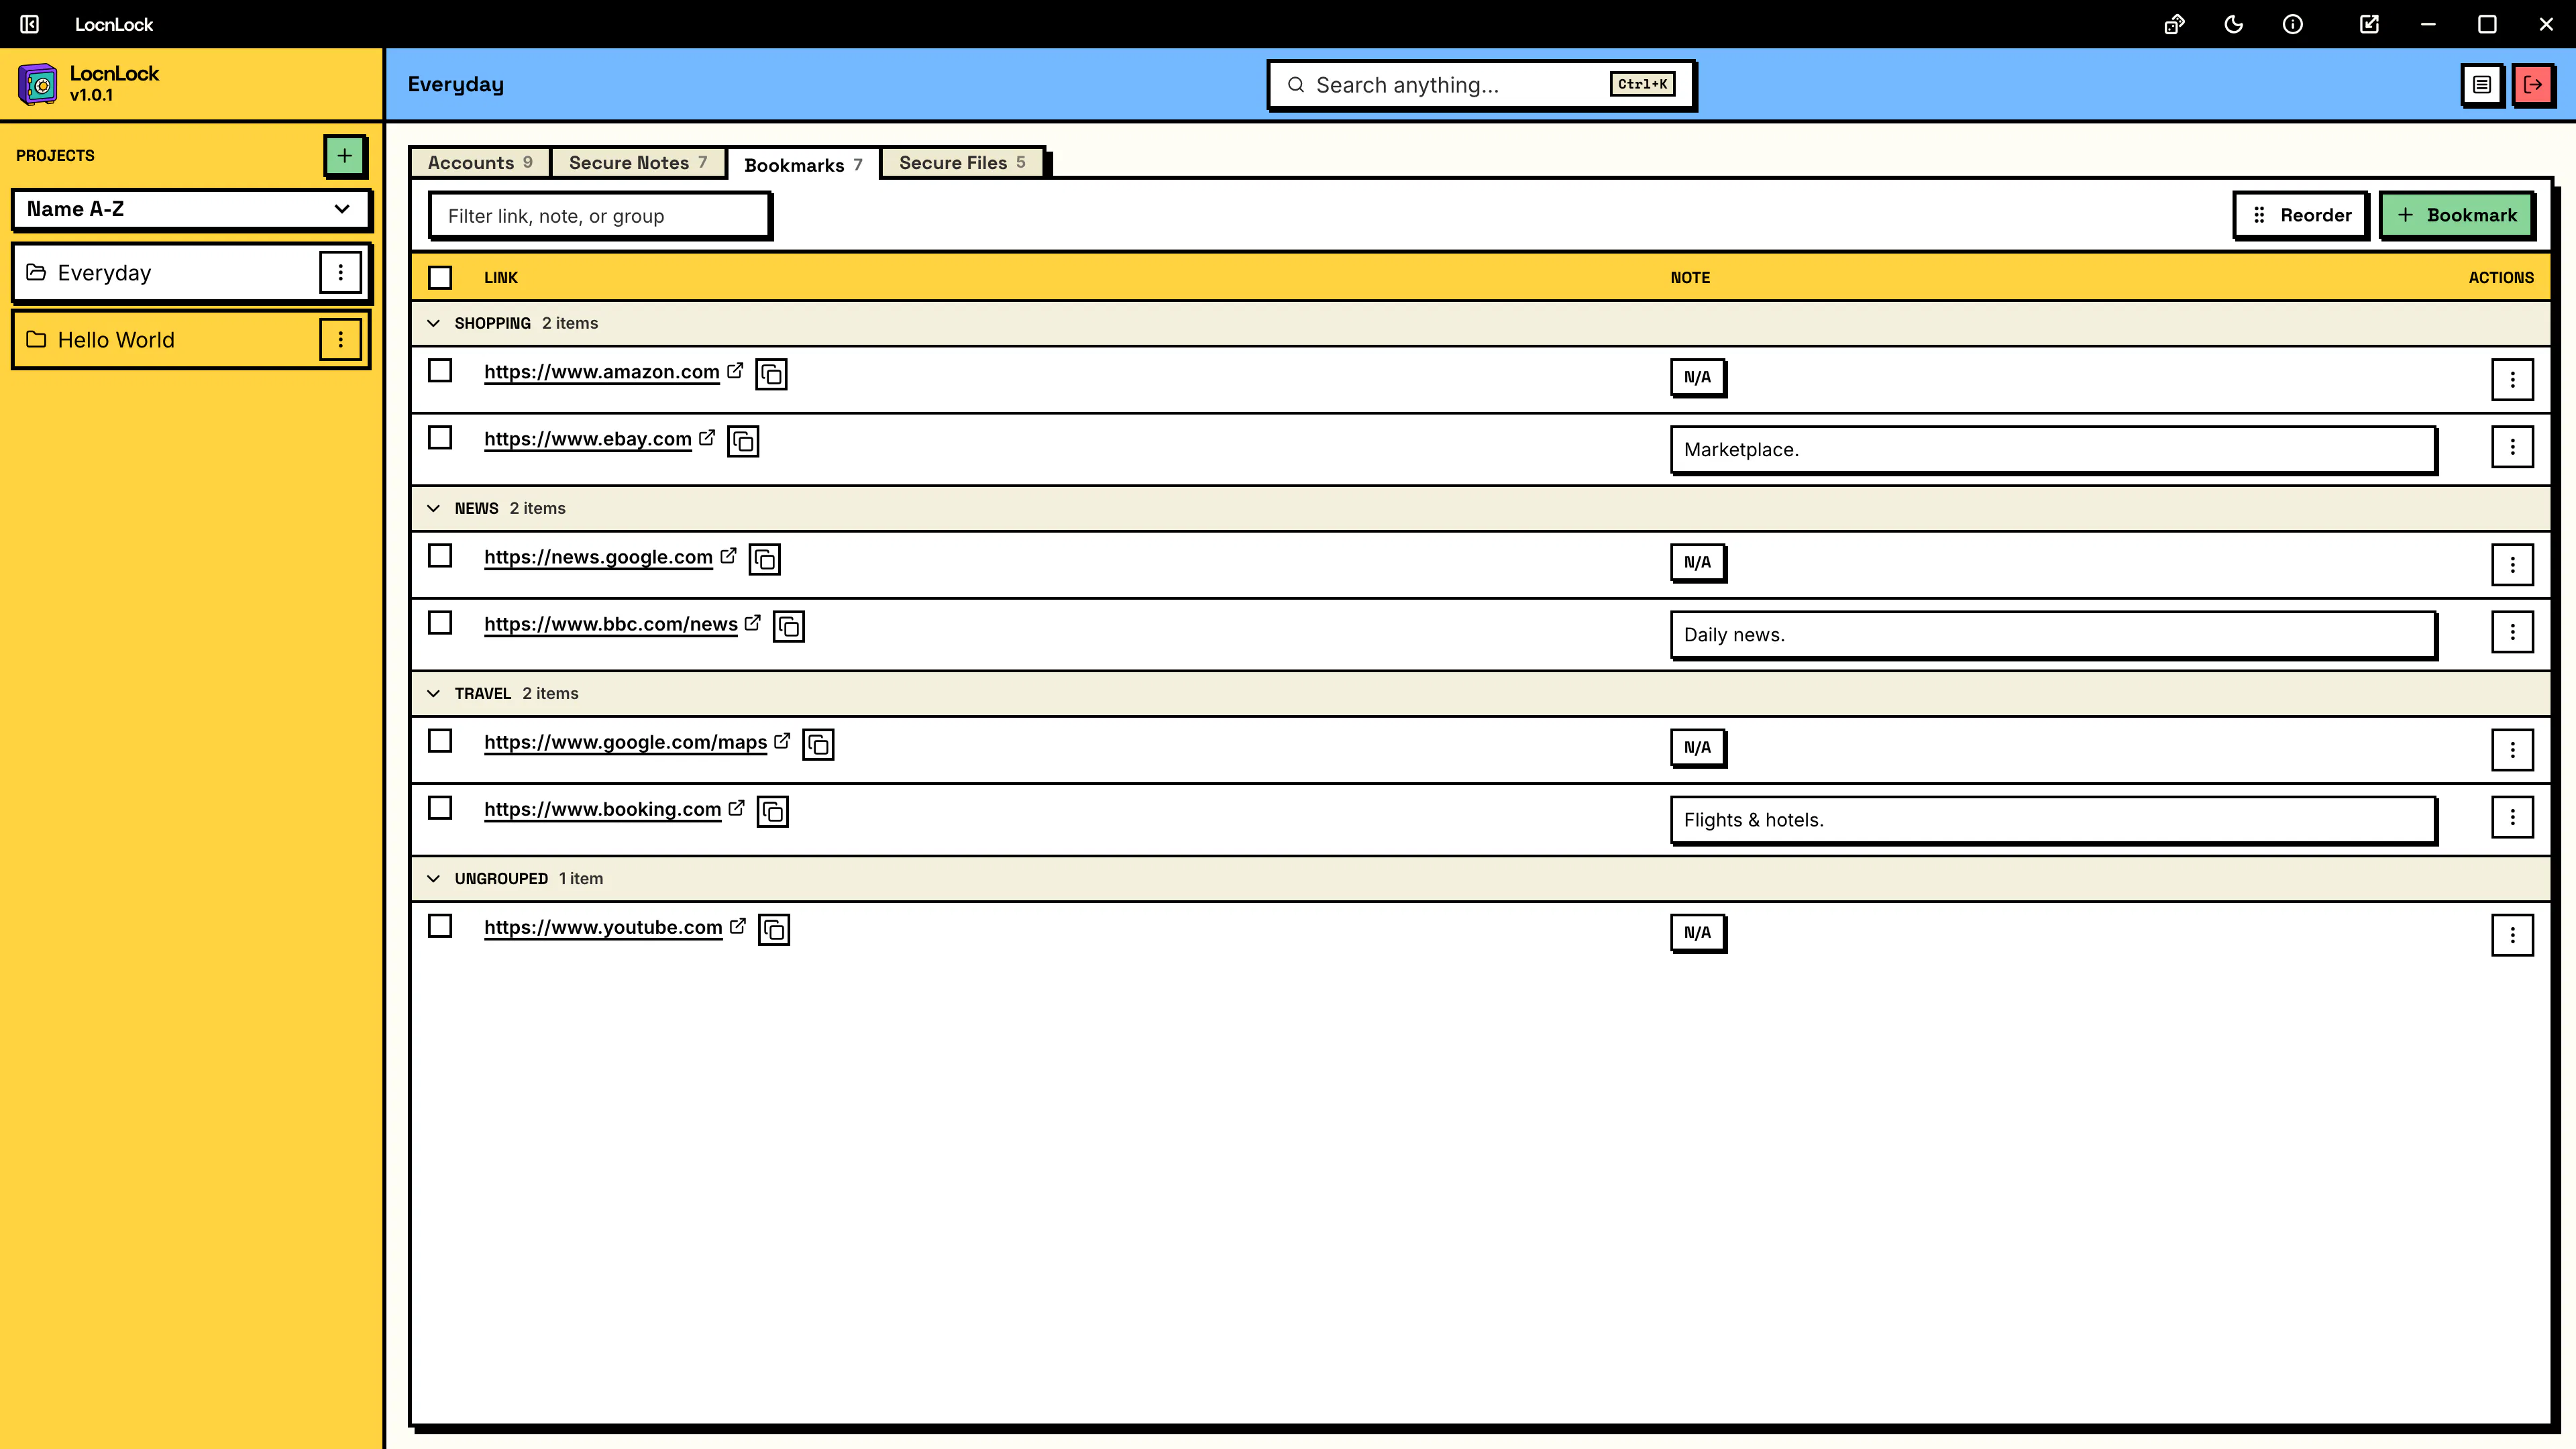This screenshot has width=2576, height=1449.
Task: Collapse the sidebar panel icon
Action: tap(30, 24)
